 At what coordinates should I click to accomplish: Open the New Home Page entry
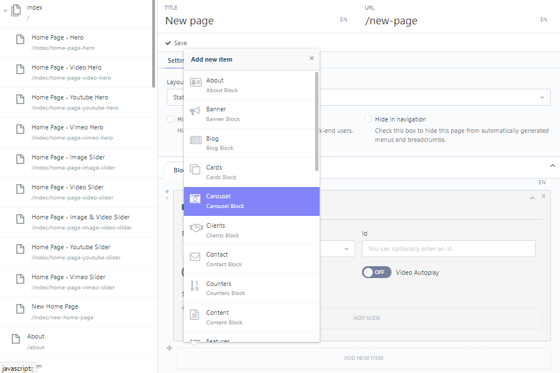coord(79,311)
